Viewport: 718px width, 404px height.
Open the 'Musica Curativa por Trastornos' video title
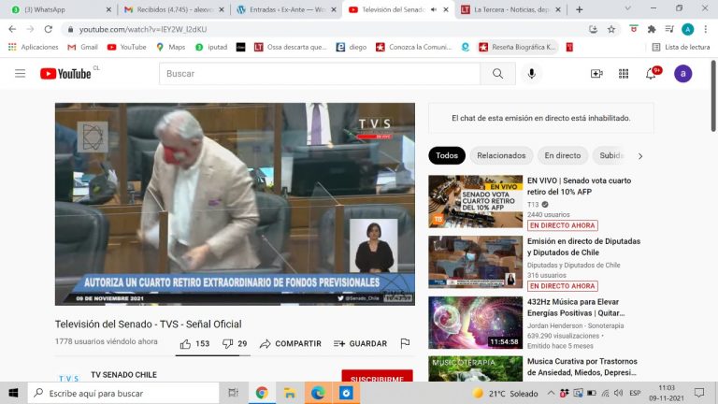[582, 367]
